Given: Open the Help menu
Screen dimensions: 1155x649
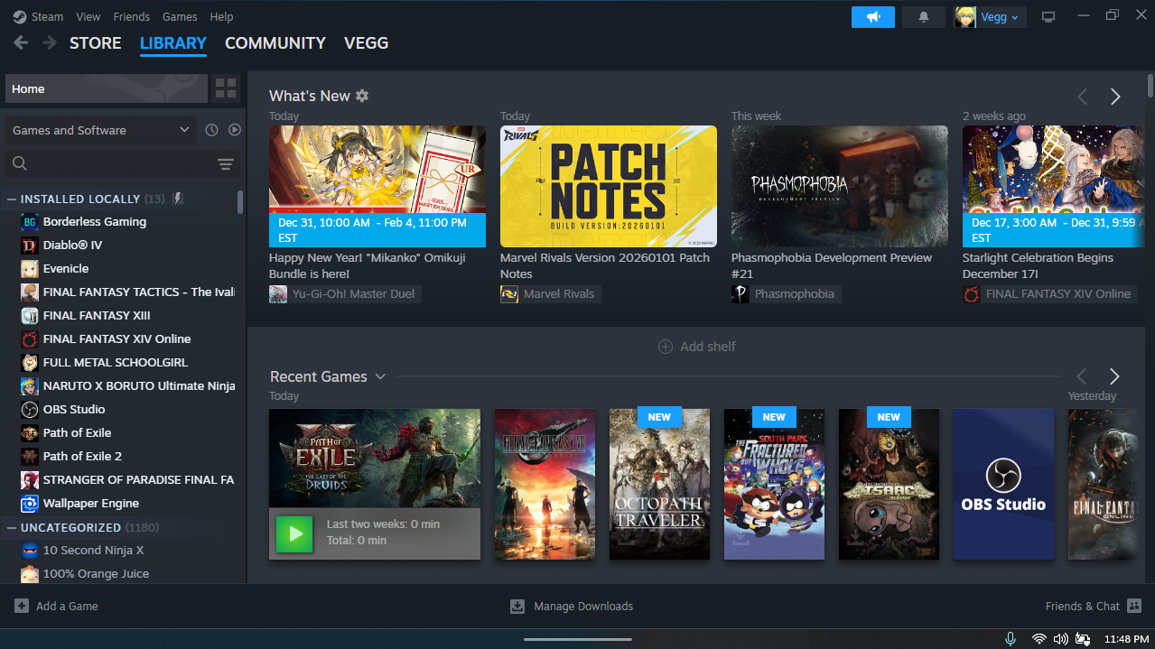Looking at the screenshot, I should tap(221, 16).
